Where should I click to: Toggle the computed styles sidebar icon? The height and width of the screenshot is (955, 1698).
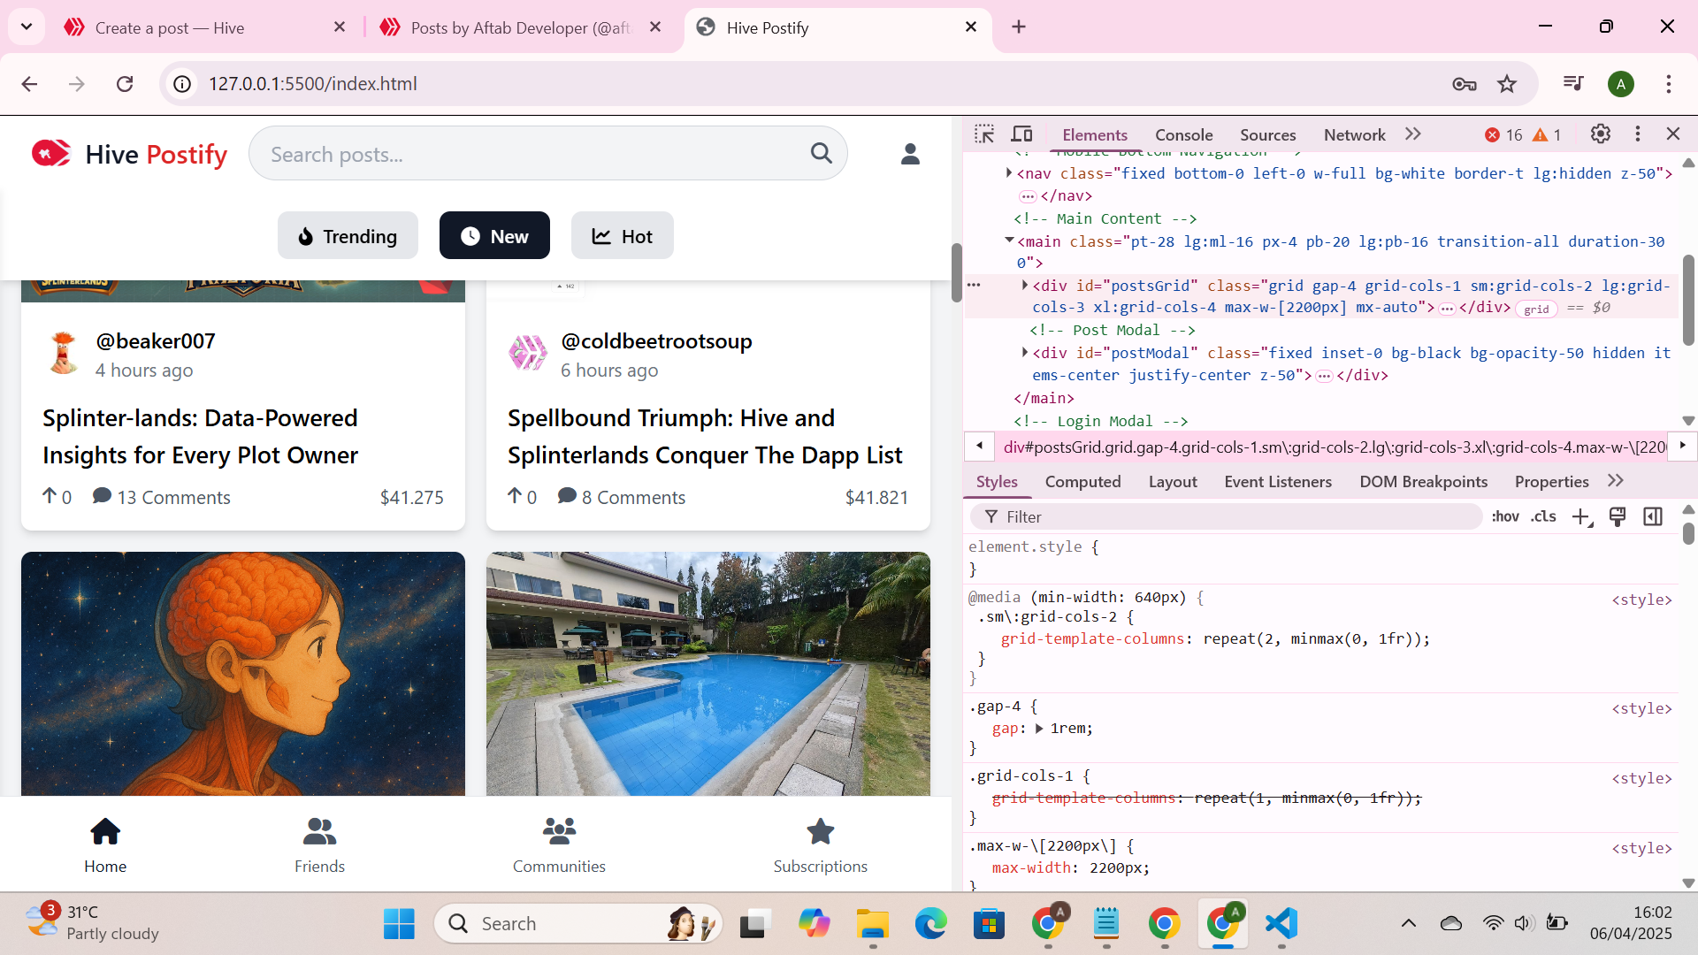pyautogui.click(x=1653, y=516)
